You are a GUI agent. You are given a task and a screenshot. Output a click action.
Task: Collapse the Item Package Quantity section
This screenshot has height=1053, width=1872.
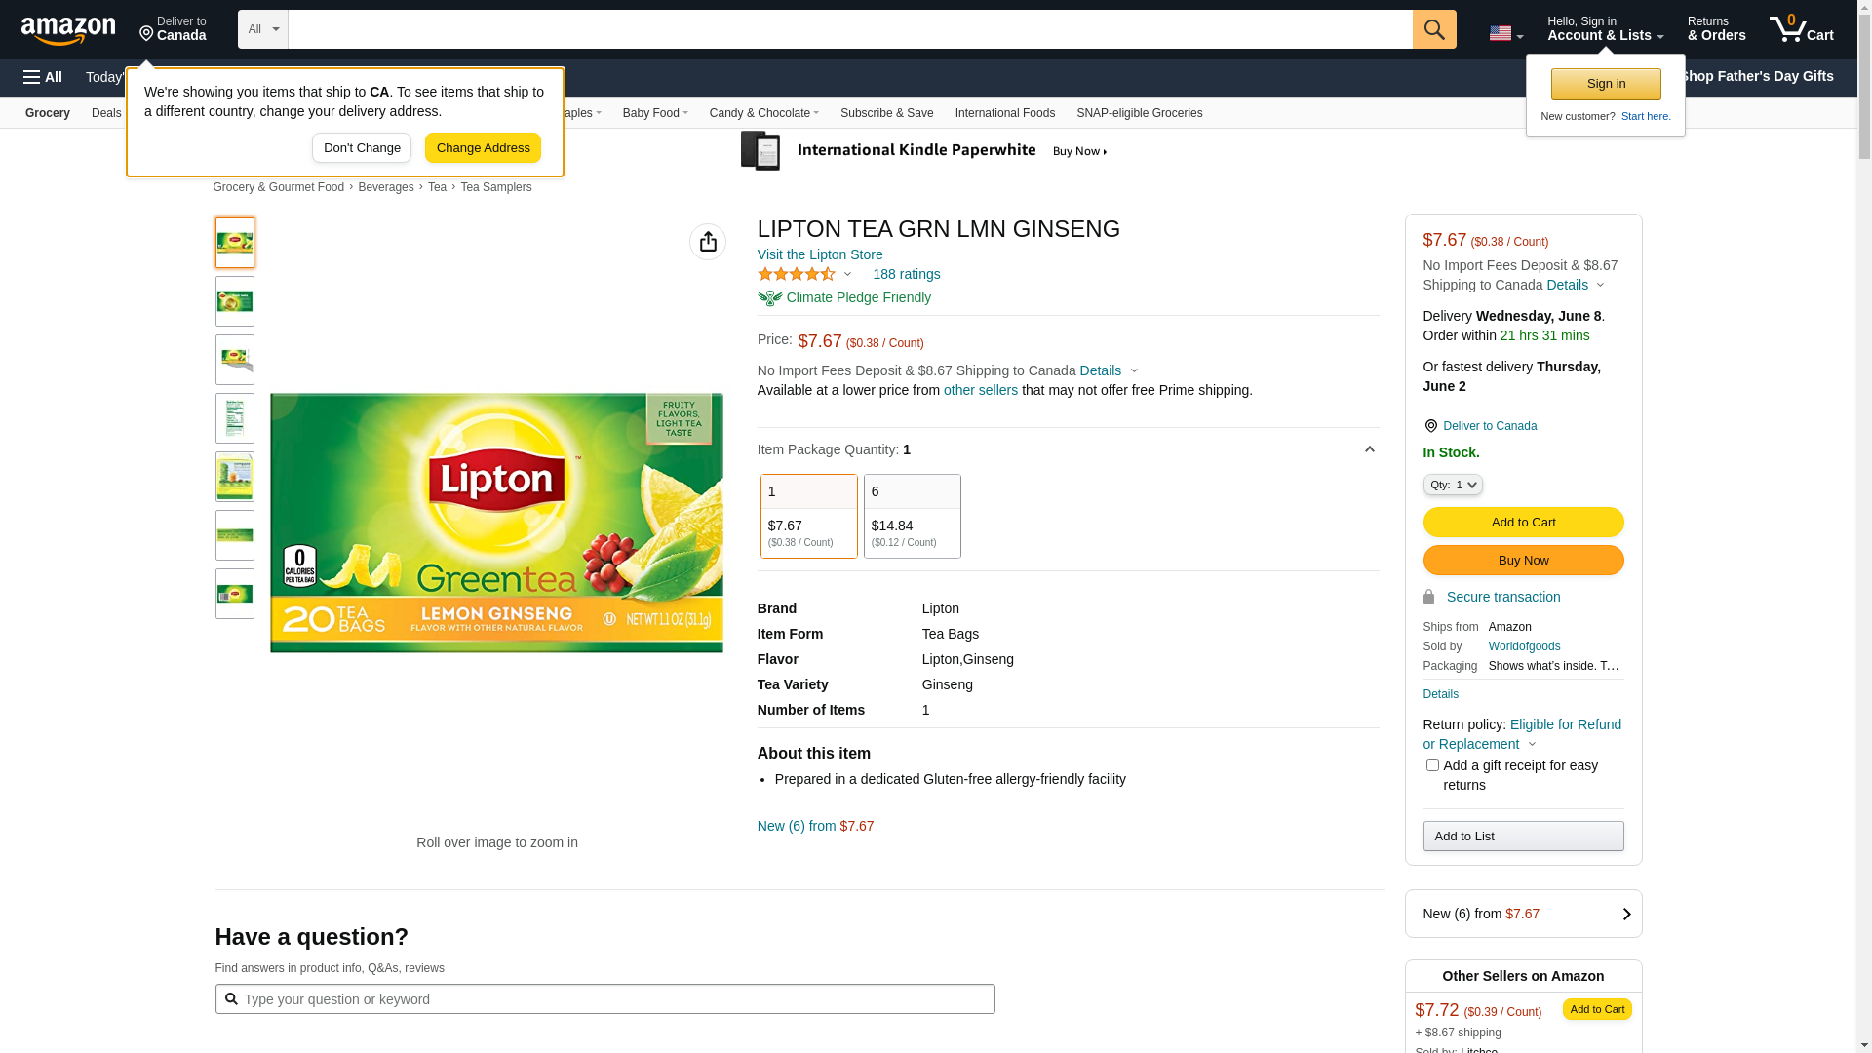tap(1369, 449)
